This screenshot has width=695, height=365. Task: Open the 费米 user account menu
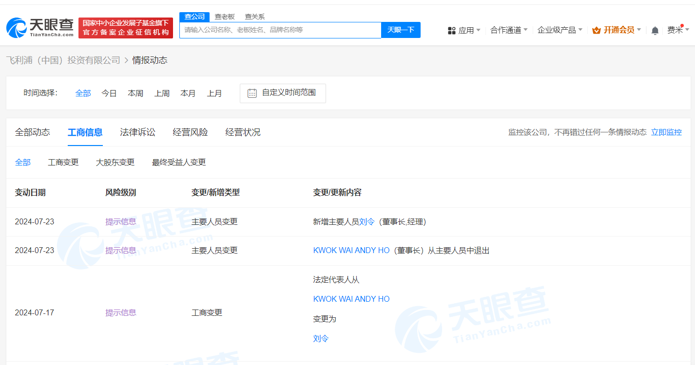(x=678, y=30)
